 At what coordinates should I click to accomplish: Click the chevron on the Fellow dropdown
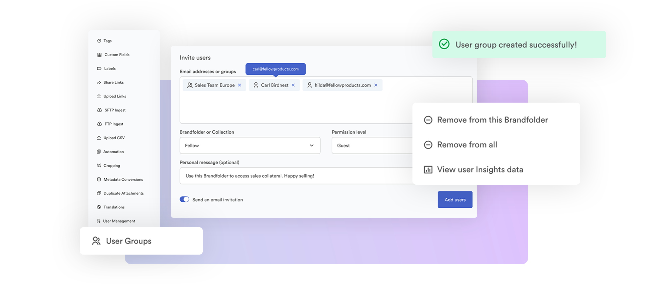(312, 146)
